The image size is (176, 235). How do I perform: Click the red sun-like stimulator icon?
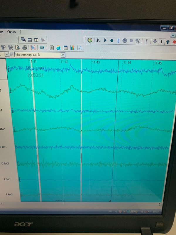pyautogui.click(x=174, y=42)
